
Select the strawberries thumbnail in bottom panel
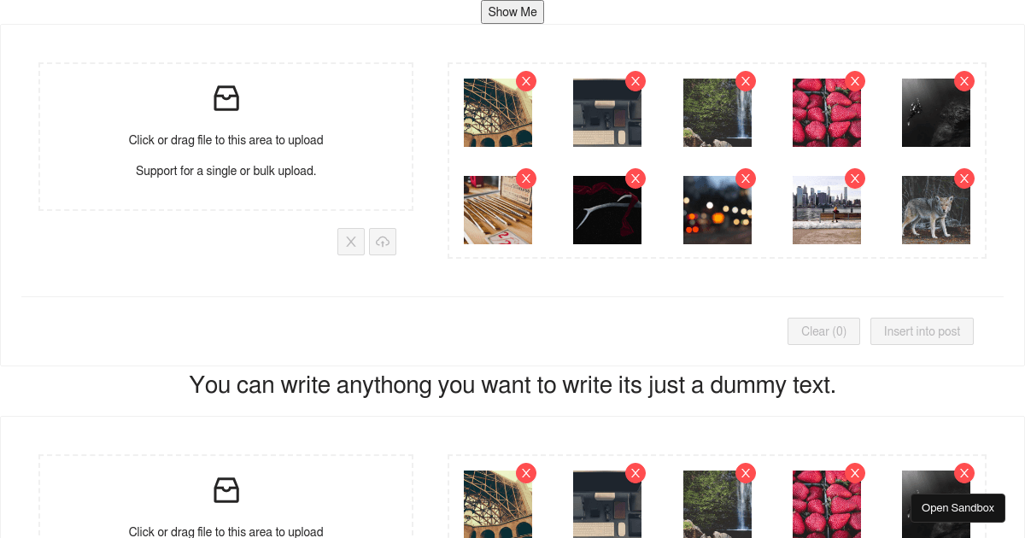[827, 505]
